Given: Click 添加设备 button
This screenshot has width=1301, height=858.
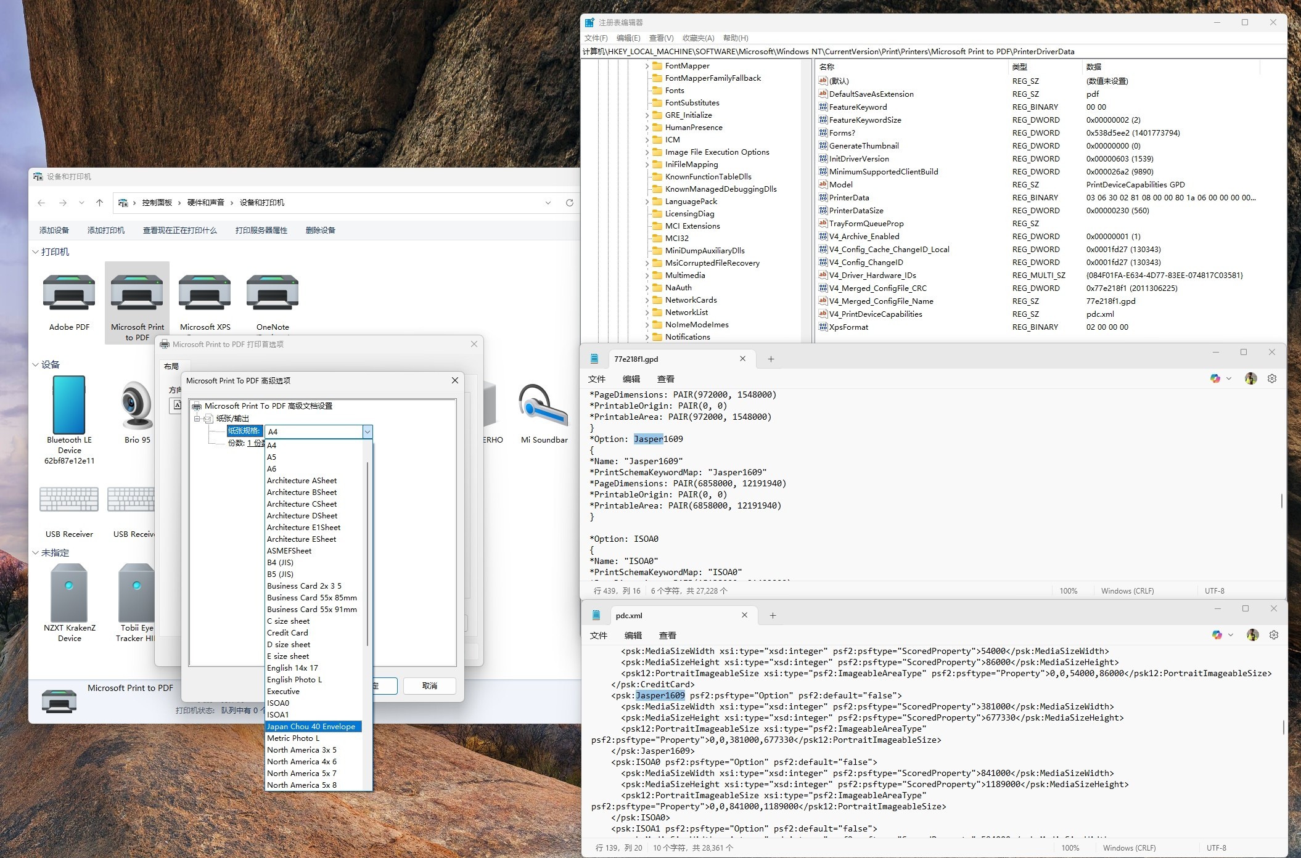Looking at the screenshot, I should (54, 230).
